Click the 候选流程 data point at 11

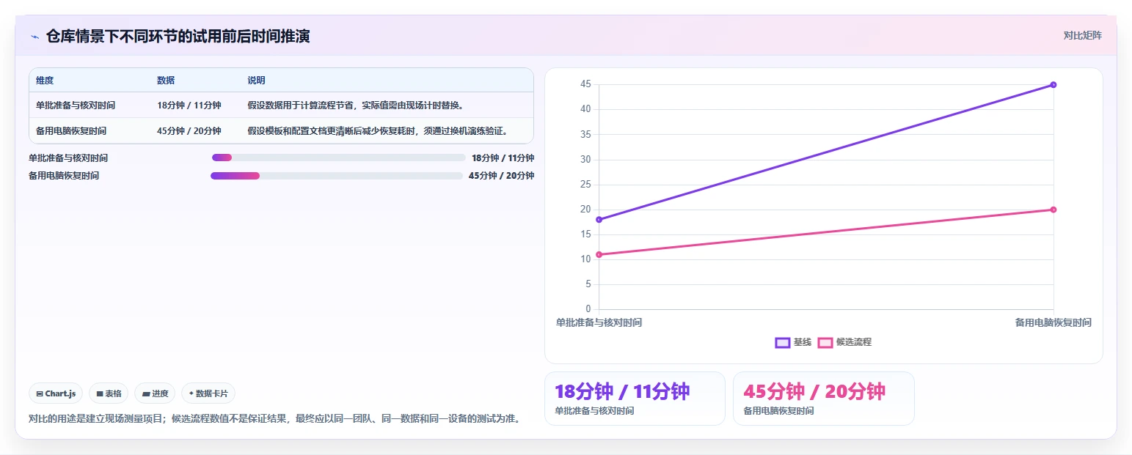599,254
